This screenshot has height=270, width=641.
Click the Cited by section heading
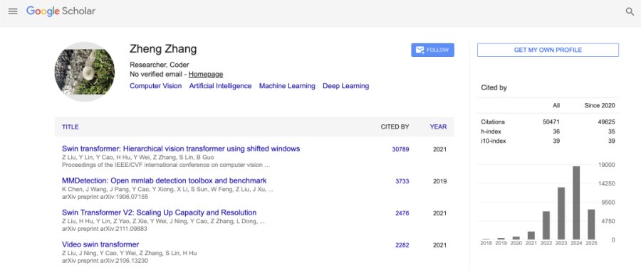(494, 87)
